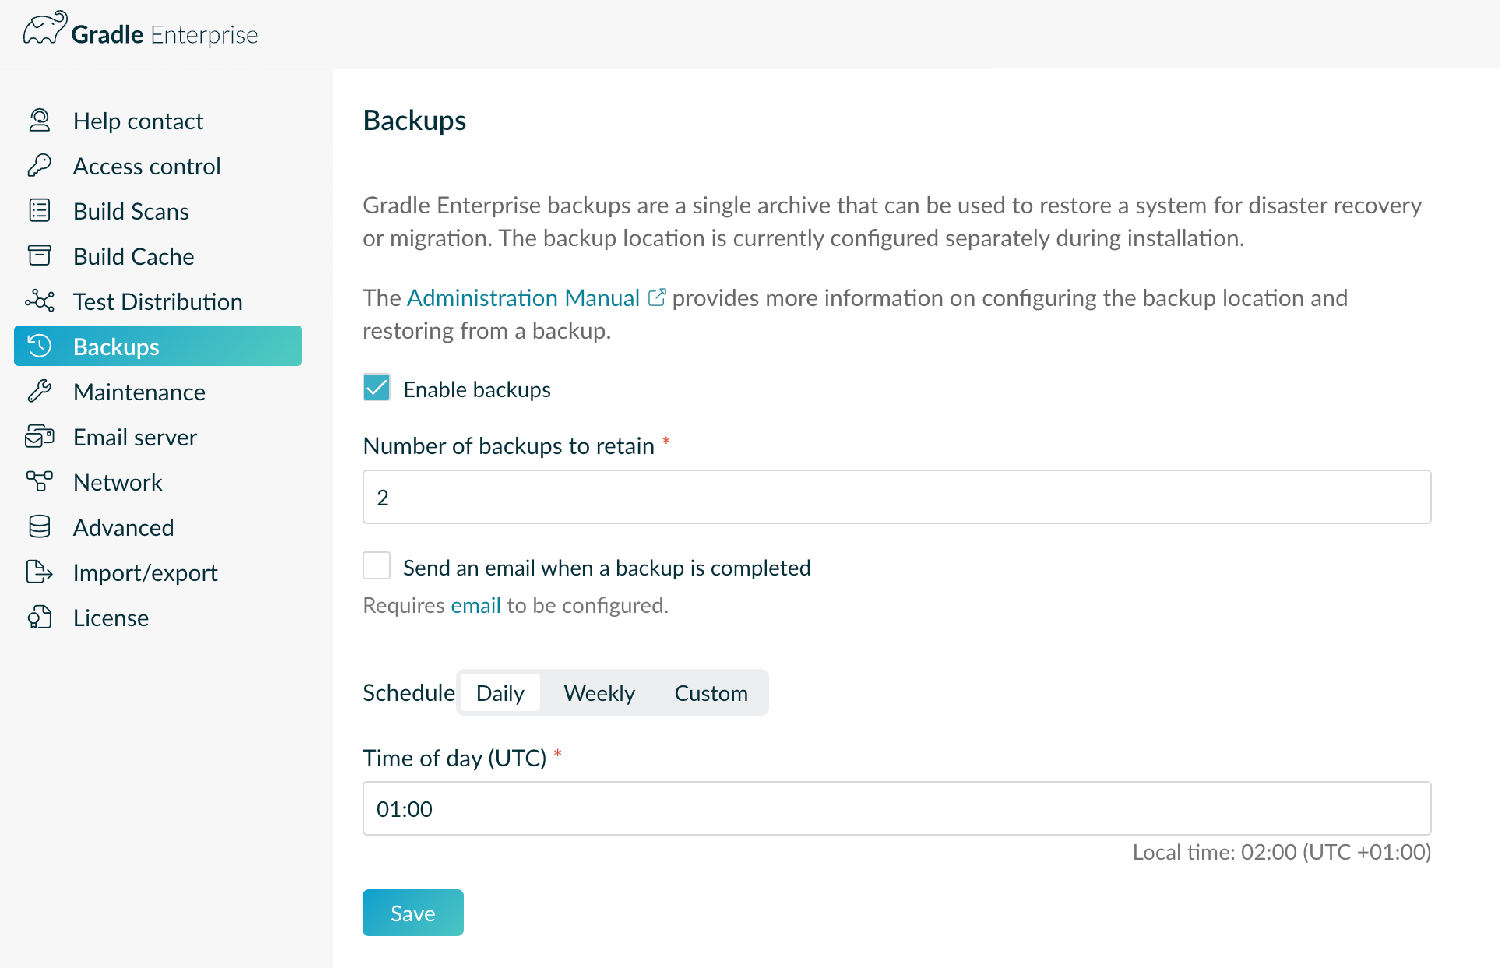Viewport: 1500px width, 968px height.
Task: Switch schedule to Weekly
Action: pyautogui.click(x=599, y=693)
